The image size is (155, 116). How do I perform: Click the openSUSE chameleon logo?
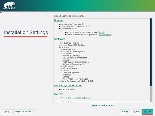[x=10, y=6]
